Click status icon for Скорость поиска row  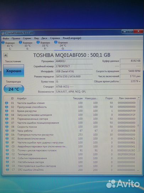(x=7, y=127)
